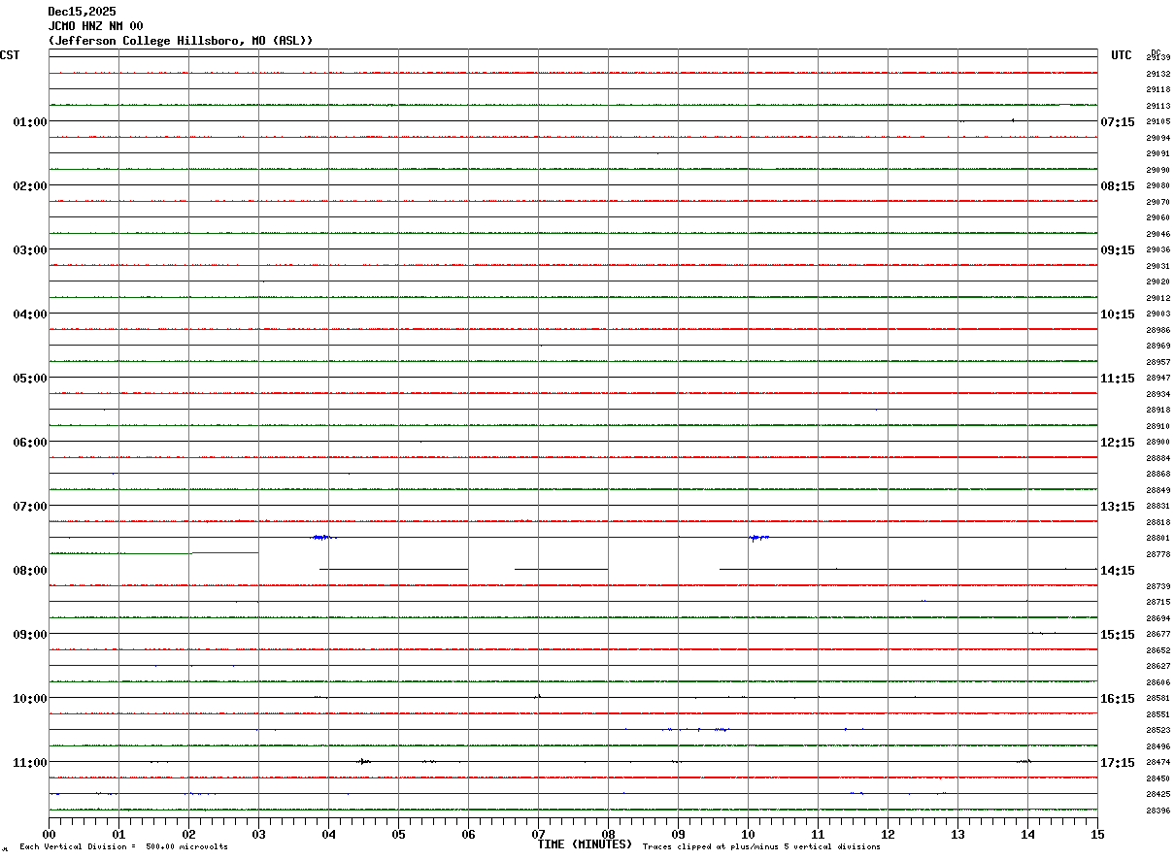
Task: Click the "09:15" UTC time label
Action: point(1118,249)
